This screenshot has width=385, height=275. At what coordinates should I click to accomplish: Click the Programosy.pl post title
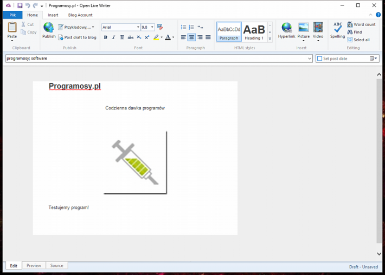click(x=75, y=86)
